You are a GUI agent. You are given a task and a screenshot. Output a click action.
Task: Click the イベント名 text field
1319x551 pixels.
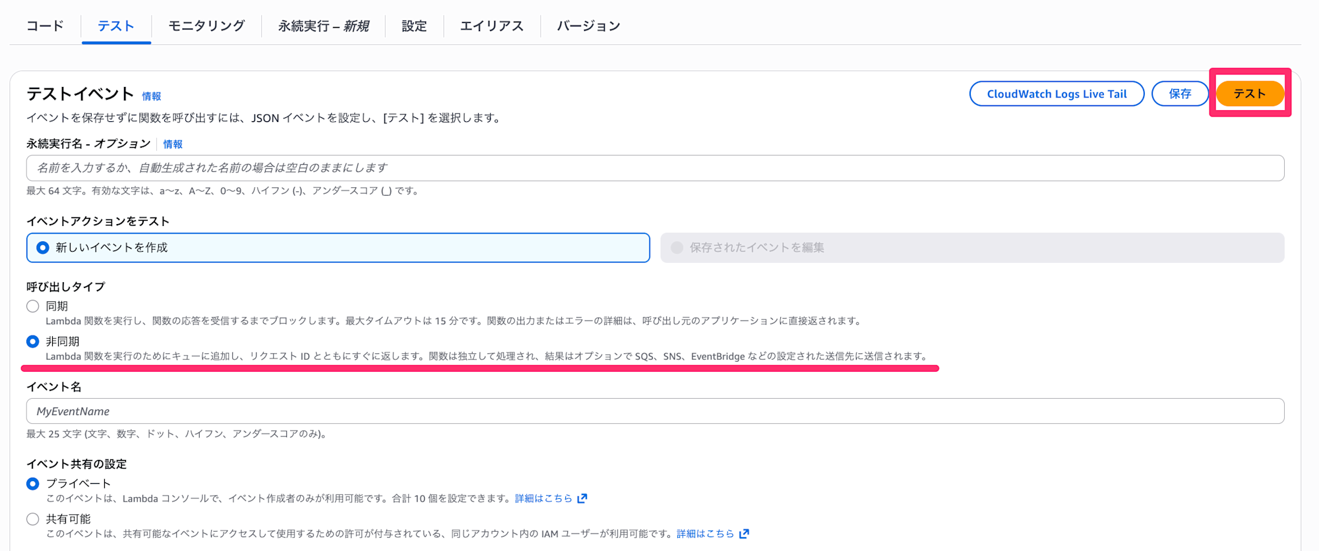point(655,411)
